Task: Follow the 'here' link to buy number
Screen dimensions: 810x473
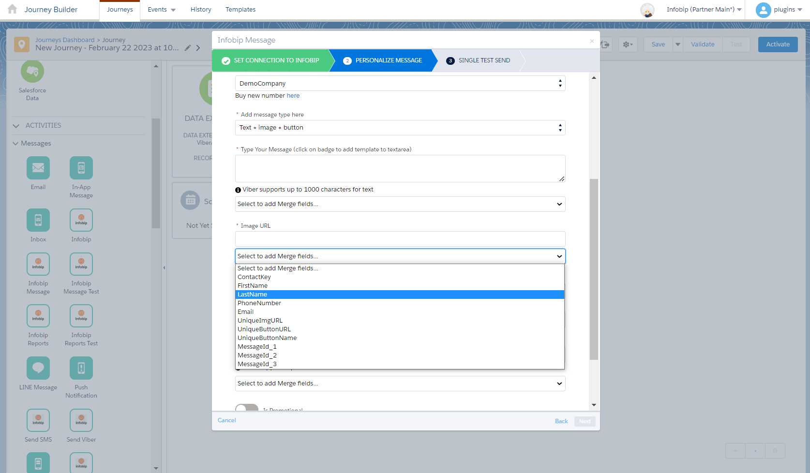Action: pos(293,96)
